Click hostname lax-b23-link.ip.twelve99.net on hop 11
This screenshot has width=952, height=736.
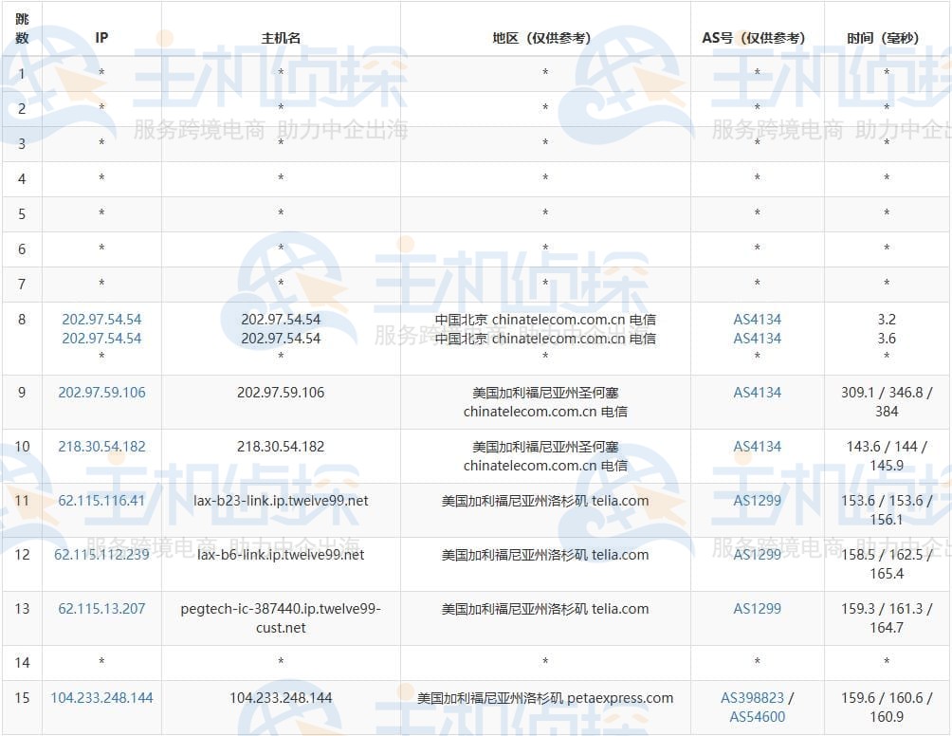pos(280,501)
